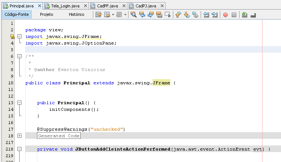
Task: Switch to the Principal.java tab
Action: tap(21, 6)
